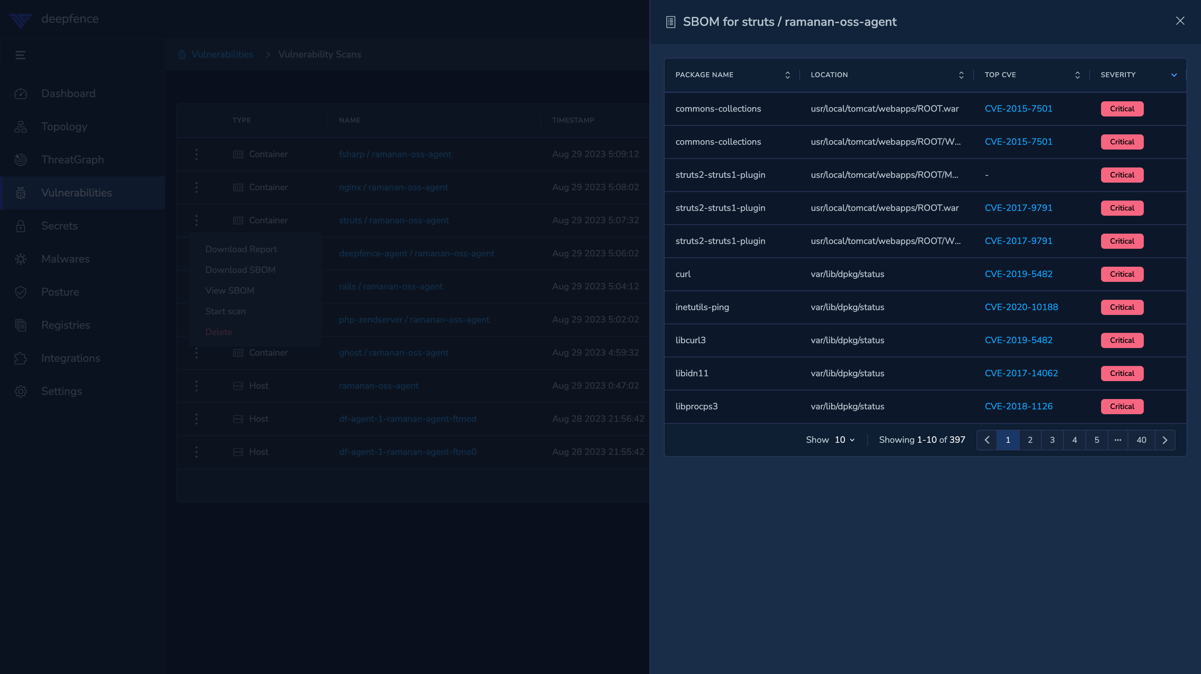Go to page 5

pos(1097,440)
